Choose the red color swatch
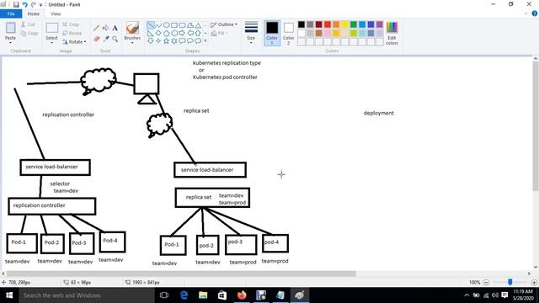539x303 pixels. click(328, 24)
